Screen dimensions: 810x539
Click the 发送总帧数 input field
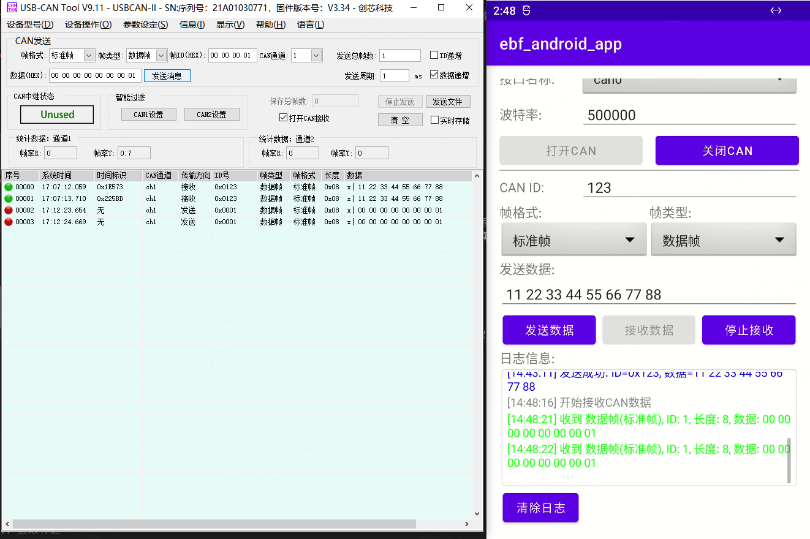(400, 56)
